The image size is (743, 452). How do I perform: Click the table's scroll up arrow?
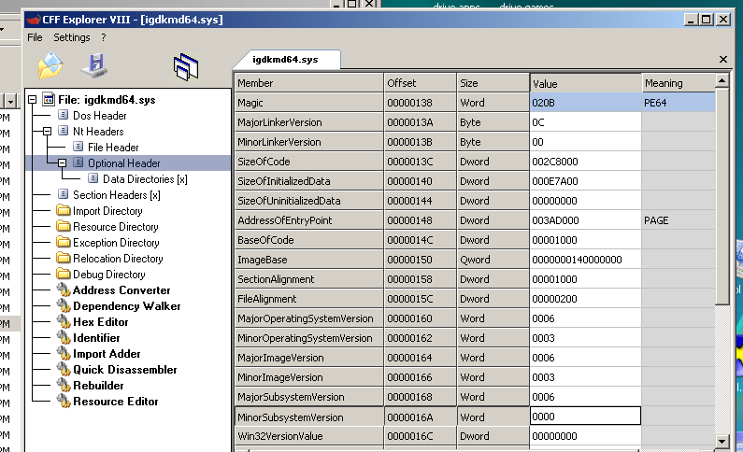coord(722,80)
